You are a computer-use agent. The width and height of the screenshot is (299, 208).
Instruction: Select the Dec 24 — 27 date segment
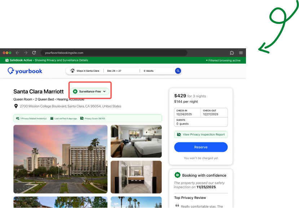(x=114, y=71)
